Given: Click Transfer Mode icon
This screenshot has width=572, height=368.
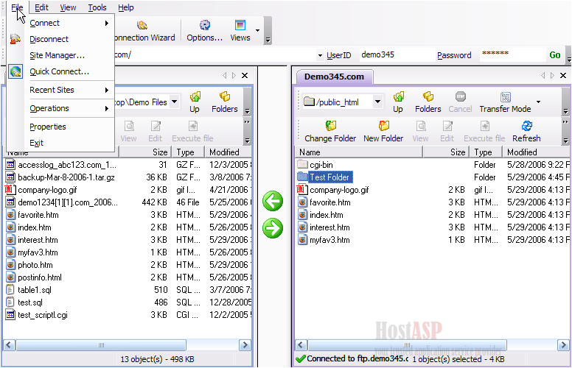Looking at the screenshot, I should pyautogui.click(x=506, y=102).
